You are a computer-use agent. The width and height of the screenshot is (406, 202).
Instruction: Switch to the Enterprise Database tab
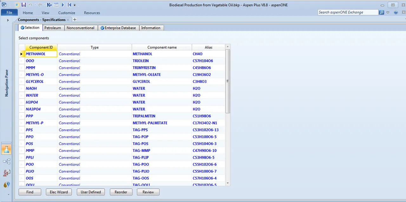[x=118, y=28]
